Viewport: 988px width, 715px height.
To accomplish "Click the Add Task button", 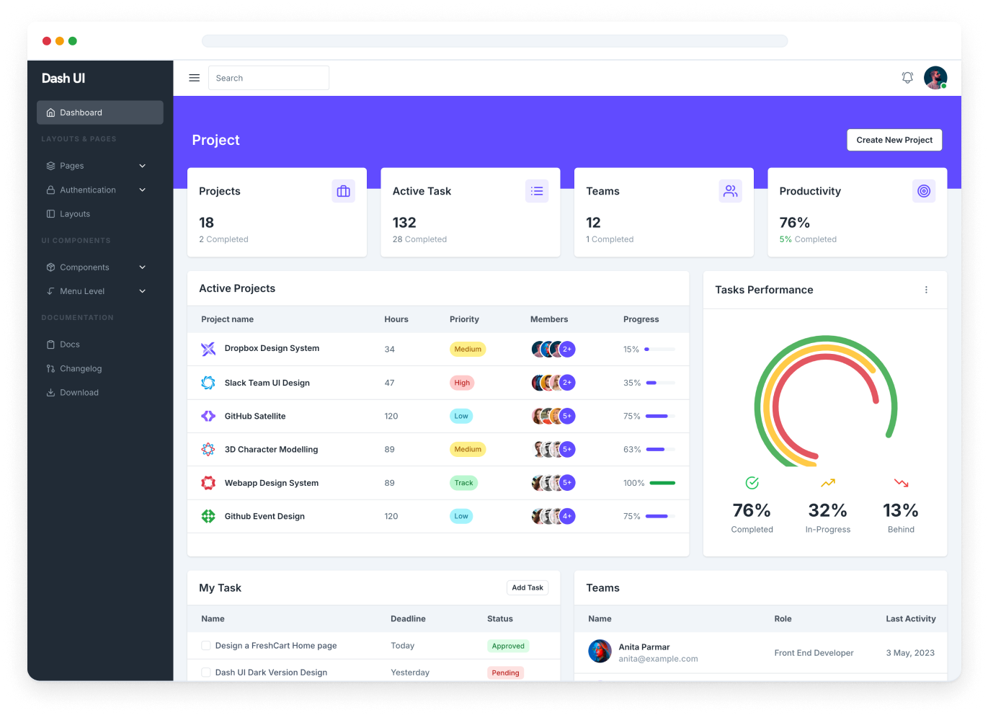I will tap(527, 587).
